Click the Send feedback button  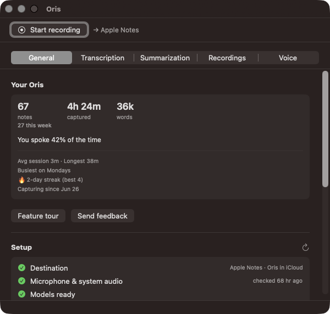click(102, 216)
